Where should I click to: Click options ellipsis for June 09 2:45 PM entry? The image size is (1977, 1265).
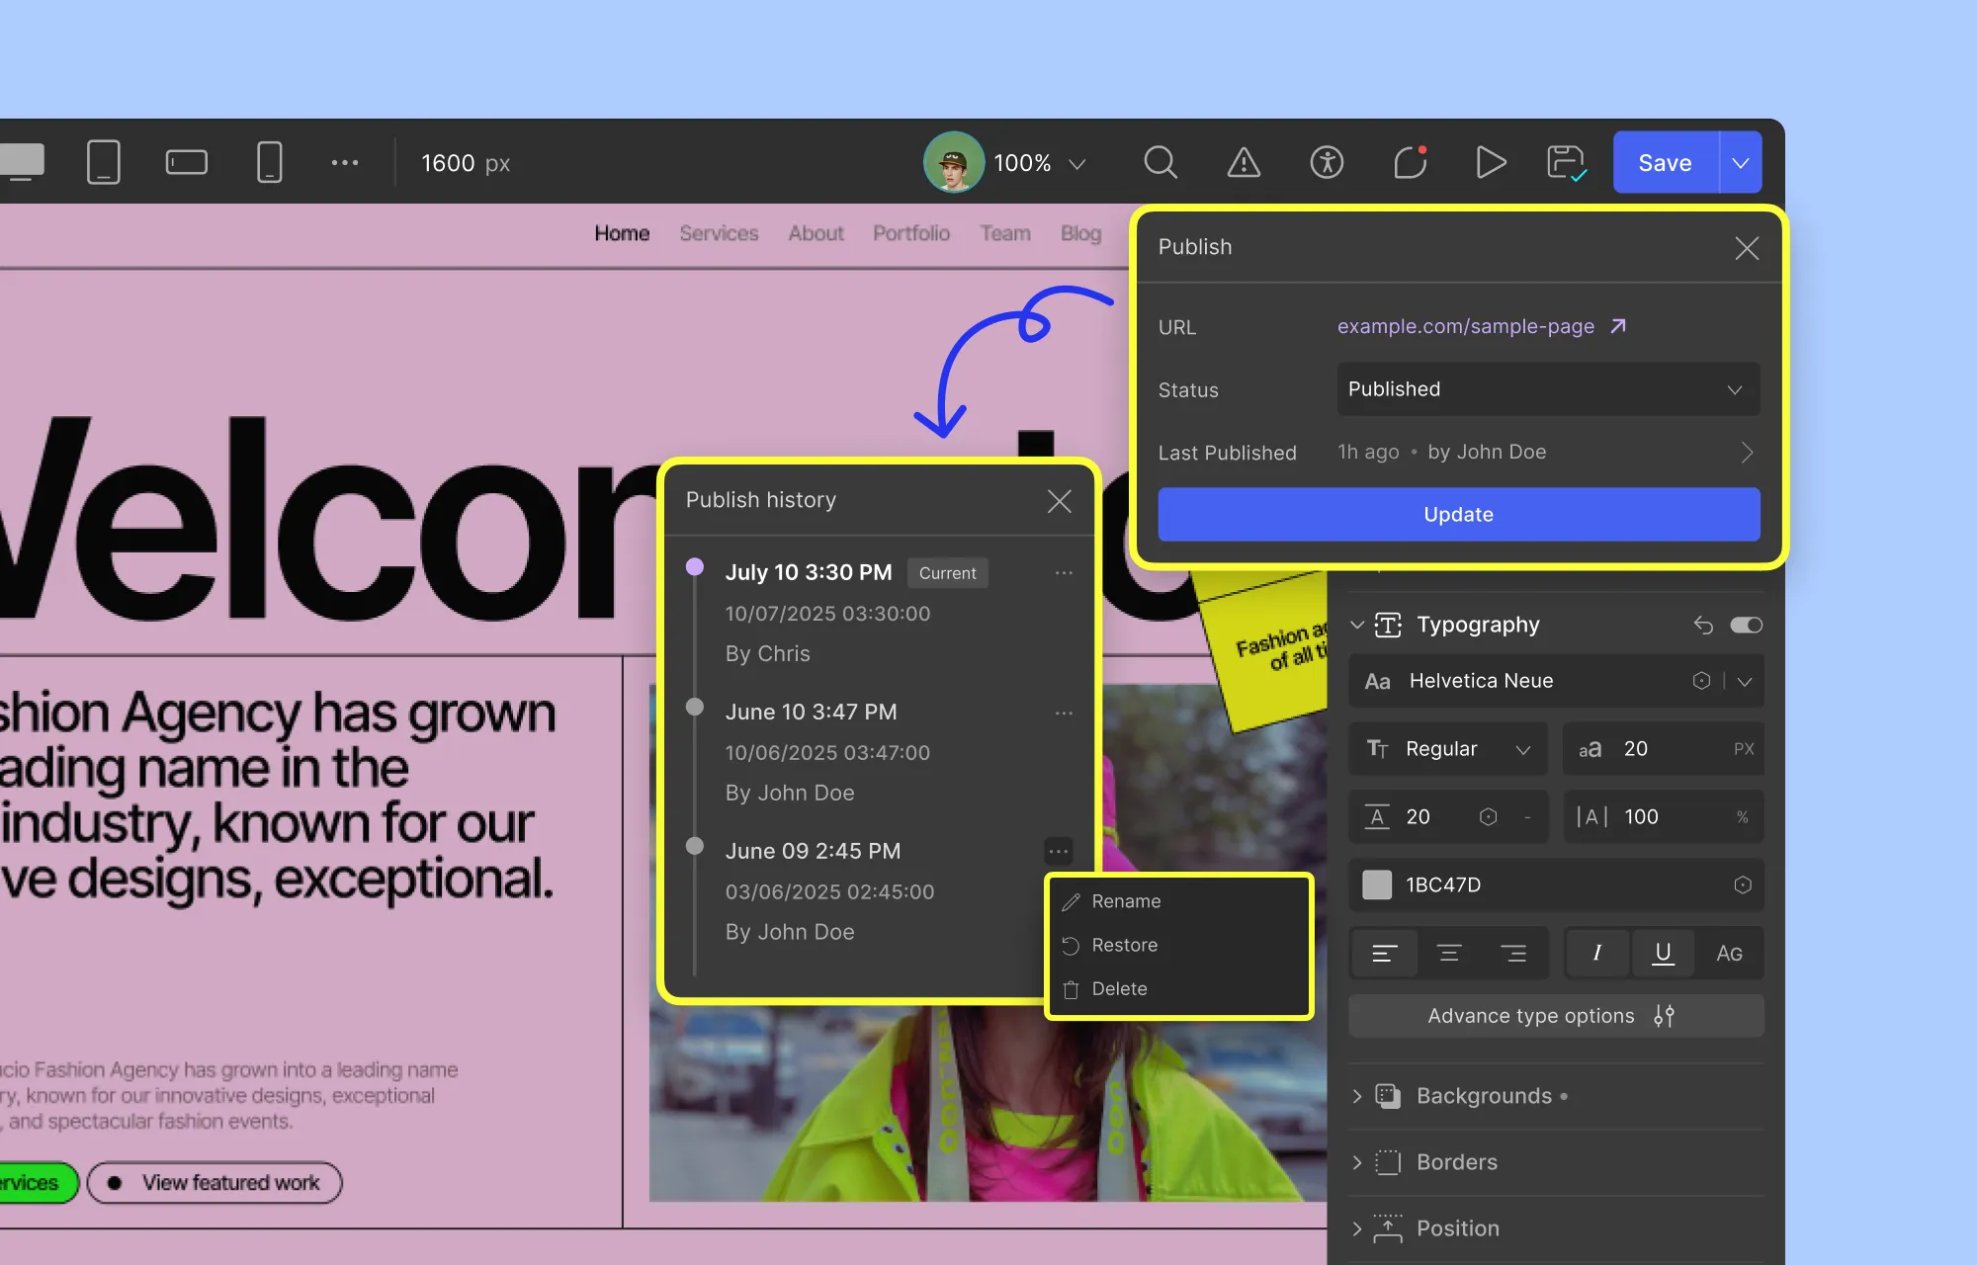pos(1059,851)
